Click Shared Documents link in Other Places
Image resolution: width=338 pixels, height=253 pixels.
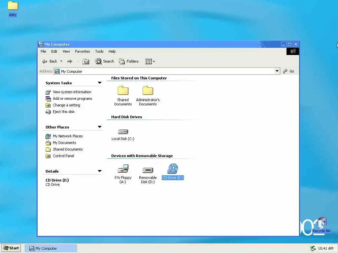click(x=68, y=149)
